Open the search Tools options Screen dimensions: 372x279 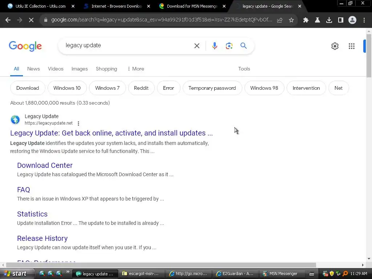click(244, 69)
